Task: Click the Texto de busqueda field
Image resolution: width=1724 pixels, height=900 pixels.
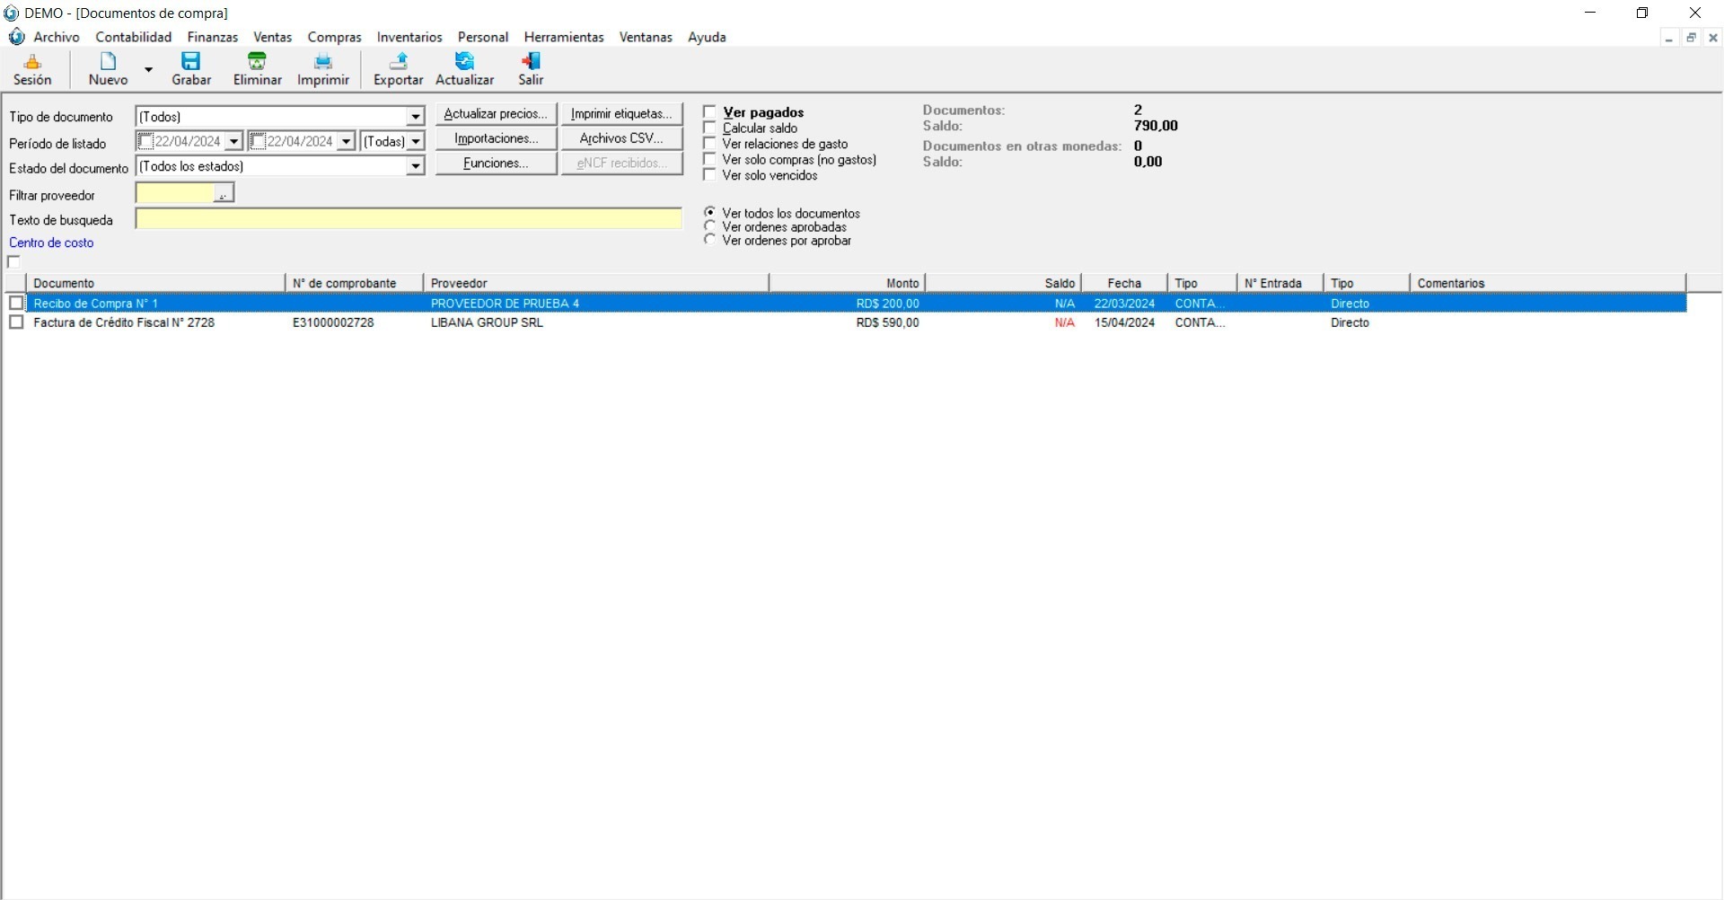Action: [x=409, y=219]
